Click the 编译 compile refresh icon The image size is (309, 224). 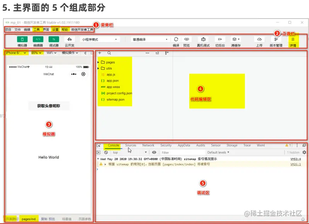(x=176, y=39)
